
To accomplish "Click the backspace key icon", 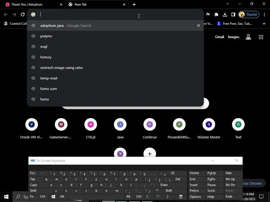I will pos(178,173).
